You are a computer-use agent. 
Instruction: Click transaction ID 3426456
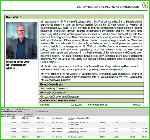pyautogui.click(x=13, y=118)
